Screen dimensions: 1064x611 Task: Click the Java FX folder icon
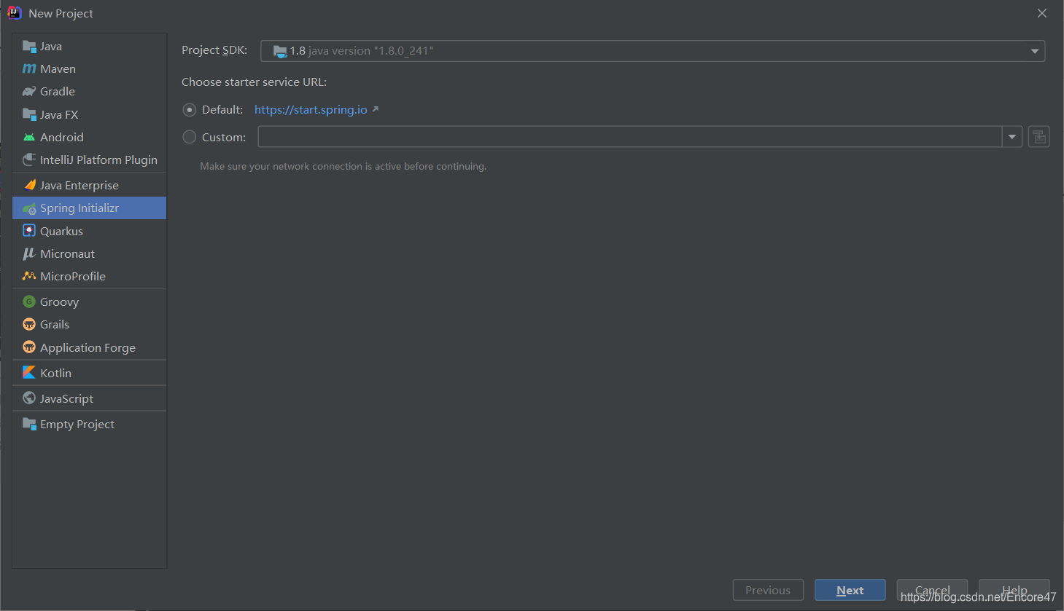(29, 114)
